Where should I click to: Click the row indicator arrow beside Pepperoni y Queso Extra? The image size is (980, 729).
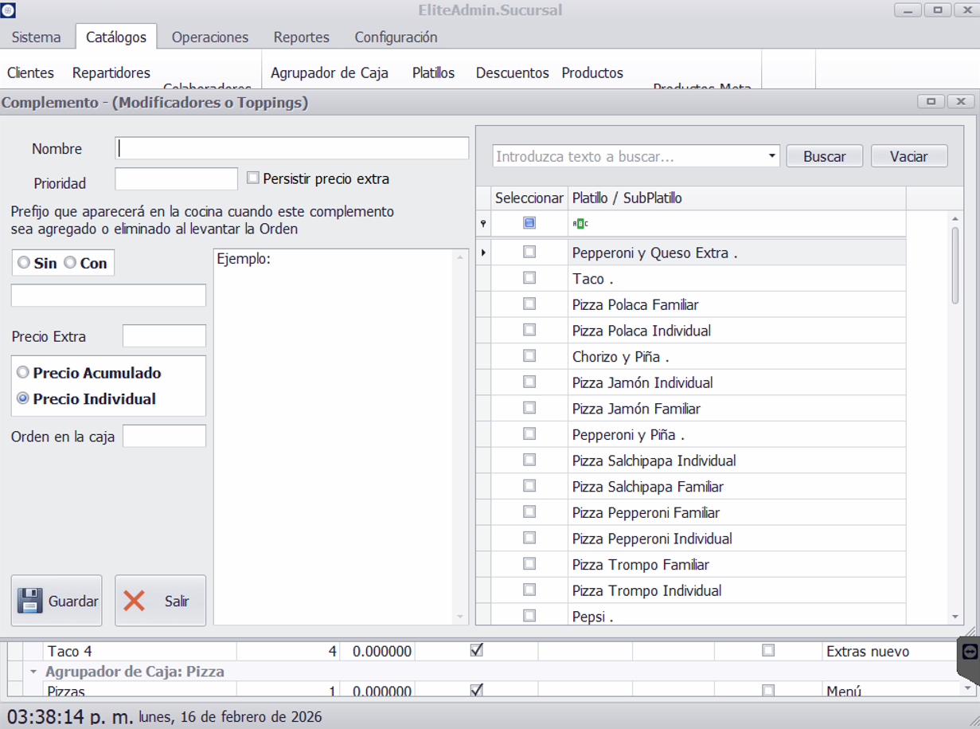point(483,253)
